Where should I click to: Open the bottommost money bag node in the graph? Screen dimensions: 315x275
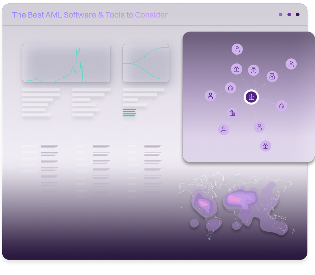pos(265,146)
